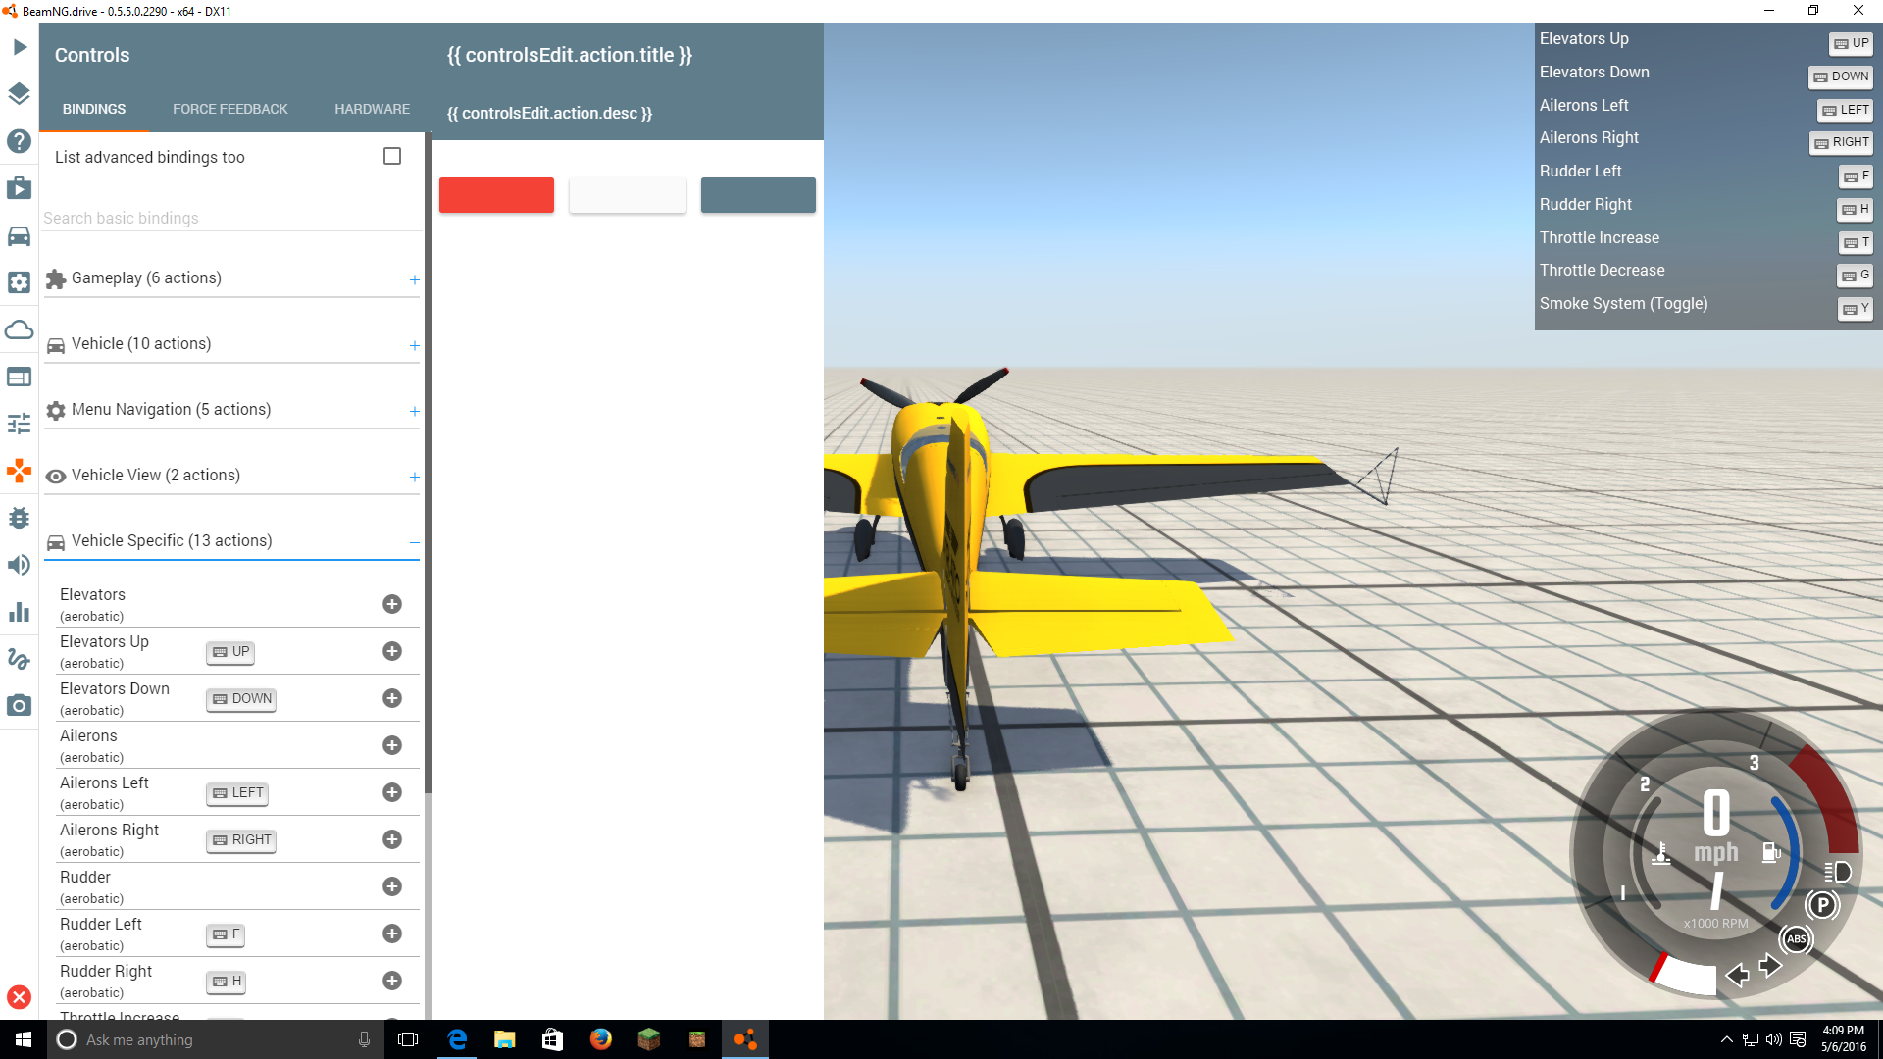Image resolution: width=1883 pixels, height=1059 pixels.
Task: Switch to the Bindings tab
Action: (94, 109)
